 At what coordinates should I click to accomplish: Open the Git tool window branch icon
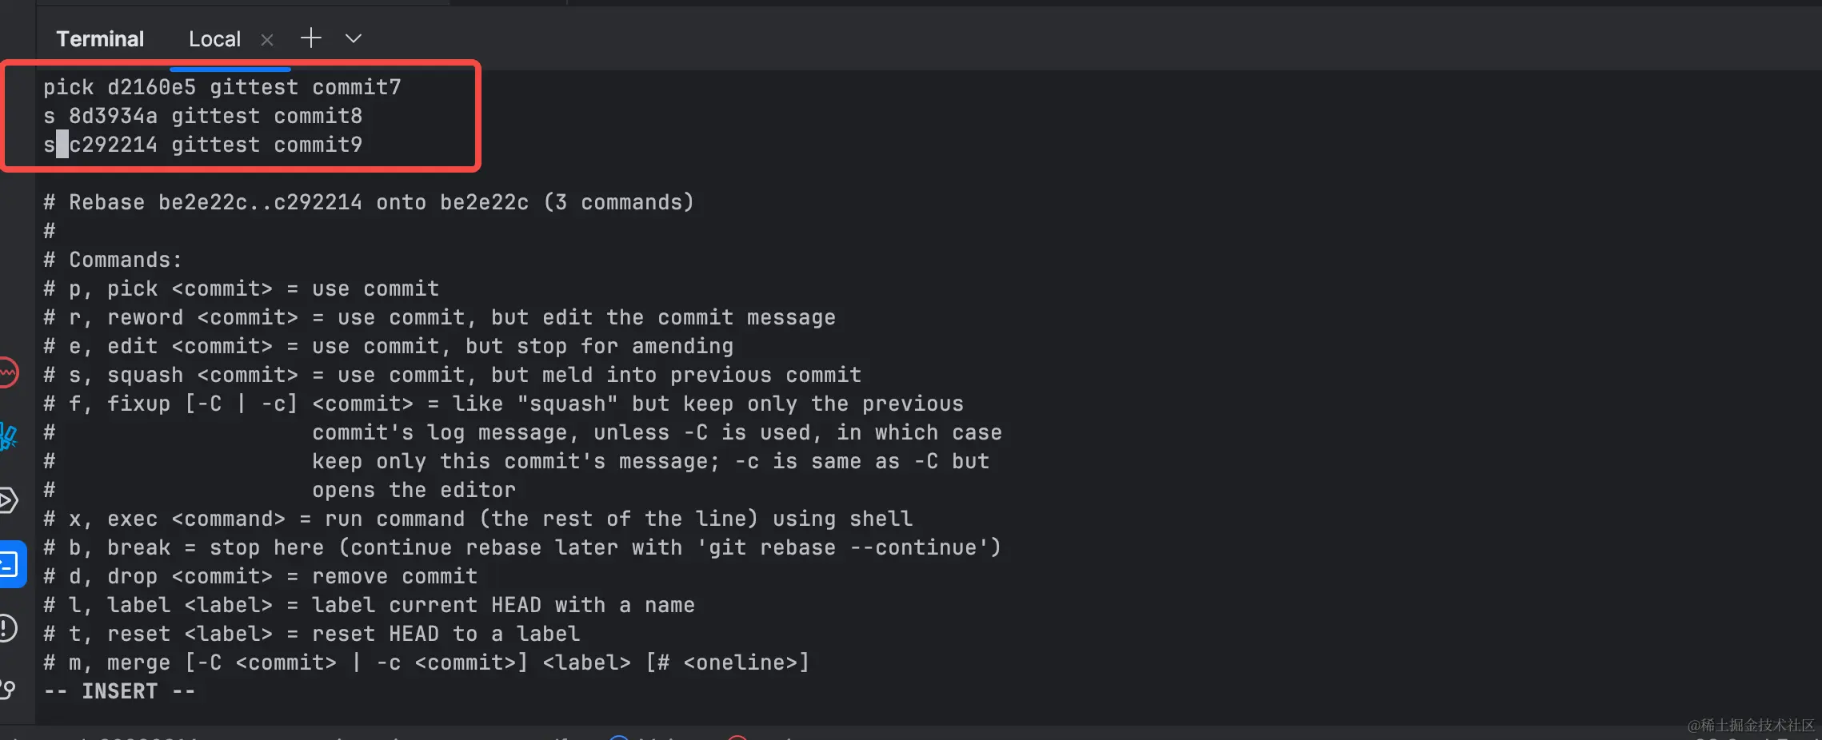click(8, 690)
